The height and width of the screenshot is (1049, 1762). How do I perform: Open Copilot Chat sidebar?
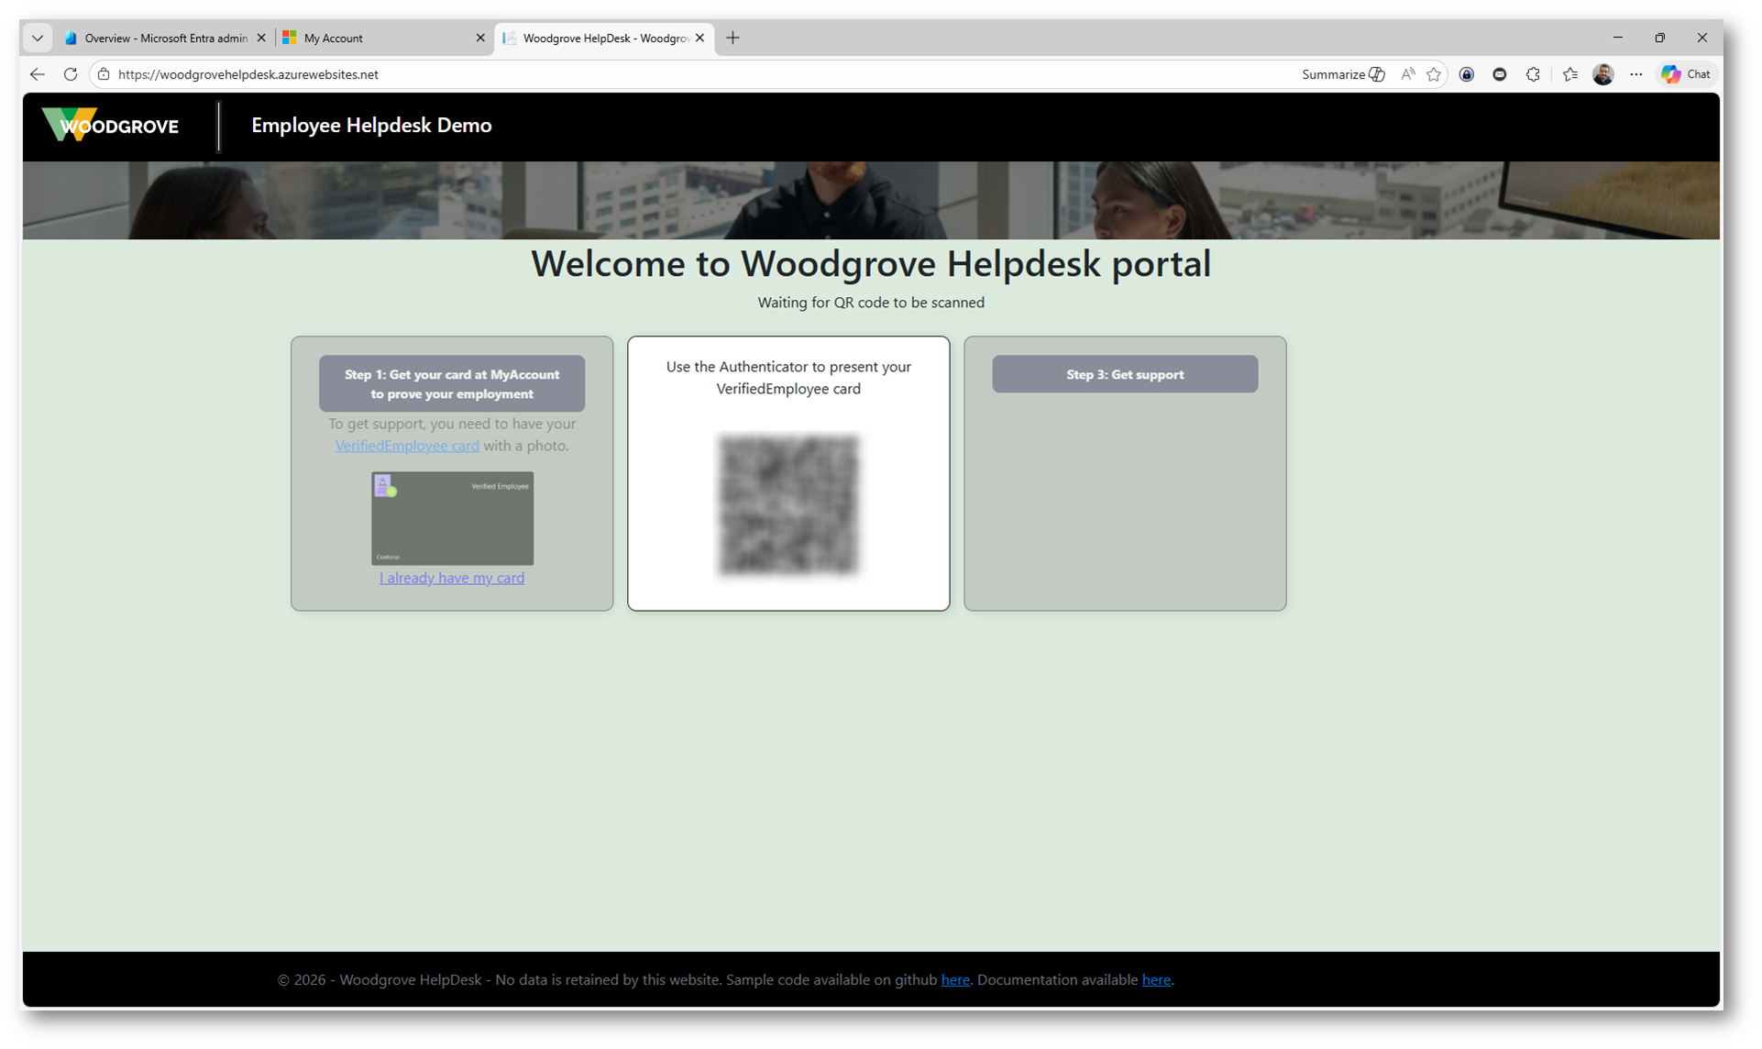pyautogui.click(x=1686, y=74)
